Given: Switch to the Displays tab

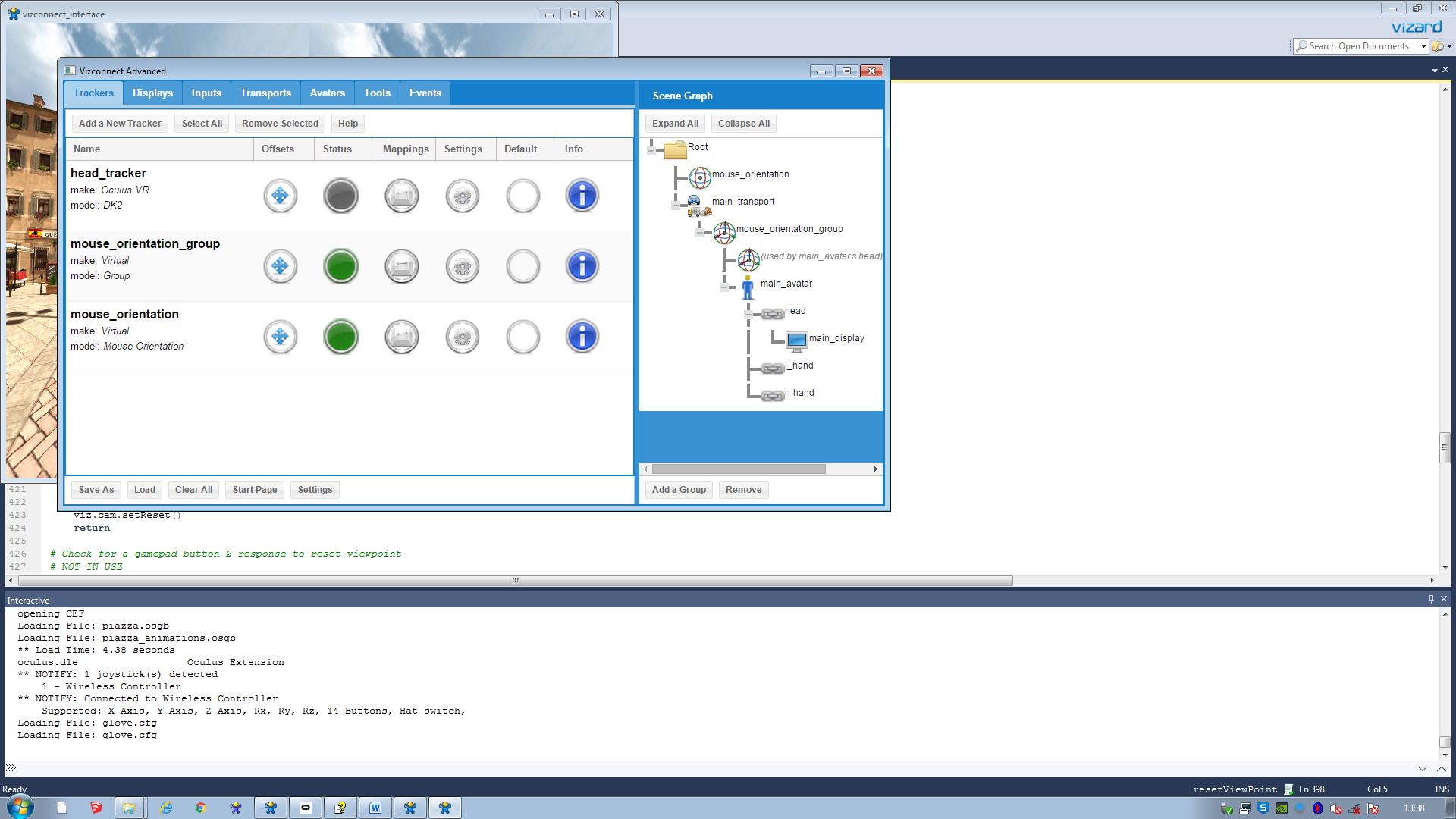Looking at the screenshot, I should pyautogui.click(x=152, y=93).
